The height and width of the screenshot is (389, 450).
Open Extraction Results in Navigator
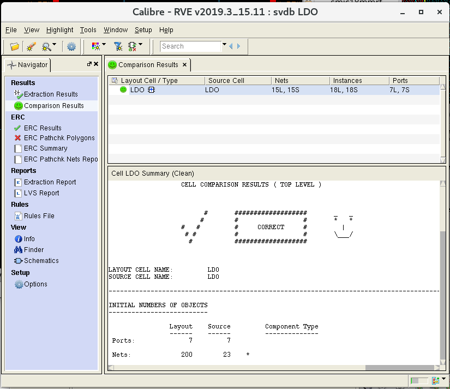tap(51, 94)
